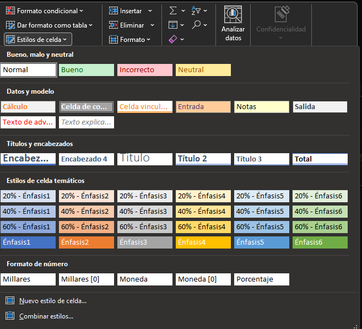362x329 pixels.
Task: Apply Moneda [0] number format
Action: coord(203,279)
